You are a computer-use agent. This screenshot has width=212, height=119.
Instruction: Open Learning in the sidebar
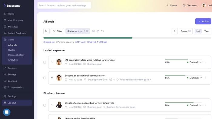(11, 81)
